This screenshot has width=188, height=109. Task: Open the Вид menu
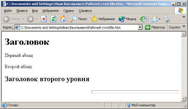coord(35,11)
